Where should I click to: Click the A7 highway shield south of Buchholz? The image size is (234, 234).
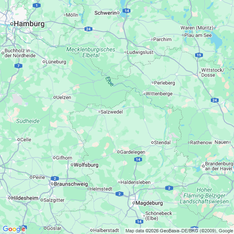(18, 66)
